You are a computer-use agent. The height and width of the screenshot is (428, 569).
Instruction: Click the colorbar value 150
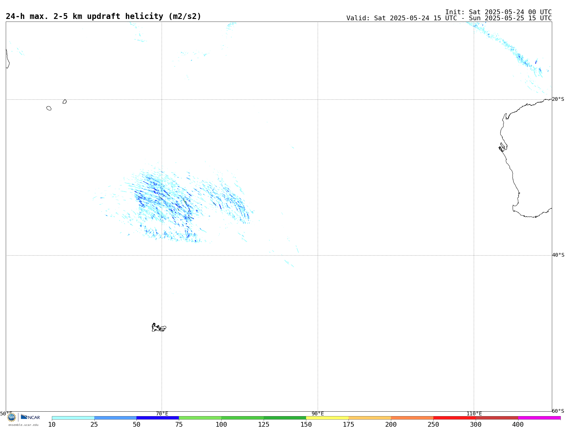pyautogui.click(x=306, y=425)
